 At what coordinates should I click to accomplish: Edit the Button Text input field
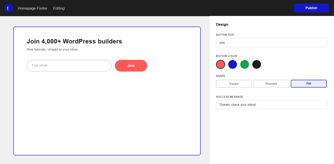tap(272, 43)
